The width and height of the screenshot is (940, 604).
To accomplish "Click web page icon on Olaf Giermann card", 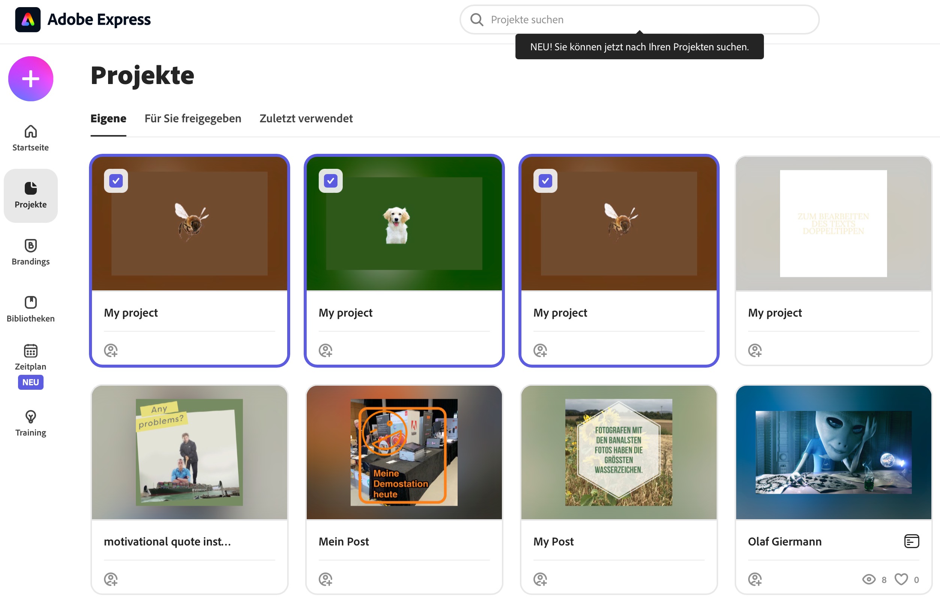I will [911, 541].
